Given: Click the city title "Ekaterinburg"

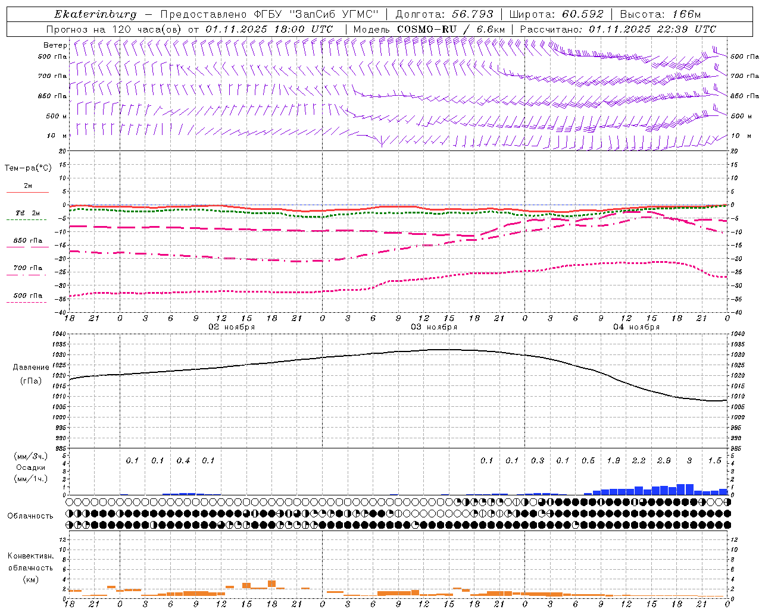Looking at the screenshot, I should [95, 14].
